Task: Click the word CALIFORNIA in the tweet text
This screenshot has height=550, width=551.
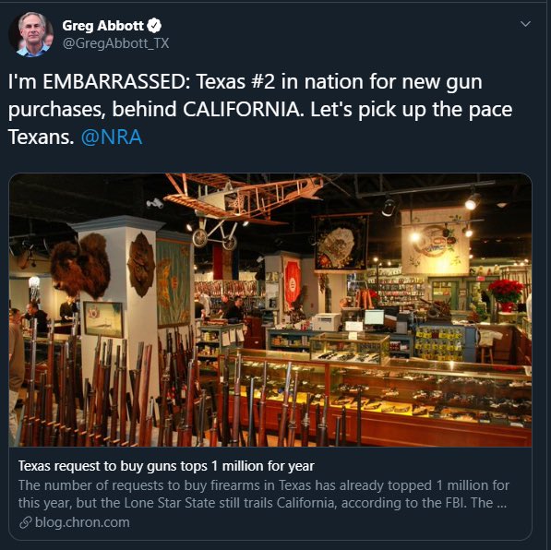Action: pos(242,109)
